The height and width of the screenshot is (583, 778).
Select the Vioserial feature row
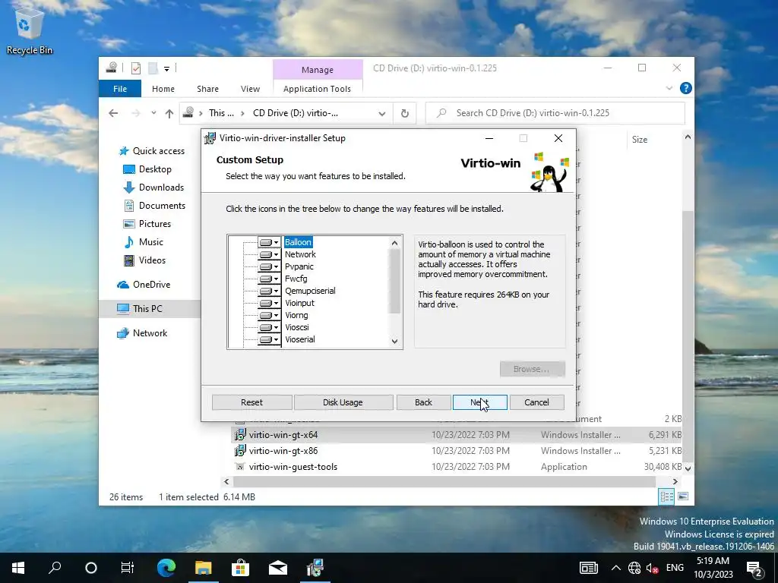click(300, 339)
